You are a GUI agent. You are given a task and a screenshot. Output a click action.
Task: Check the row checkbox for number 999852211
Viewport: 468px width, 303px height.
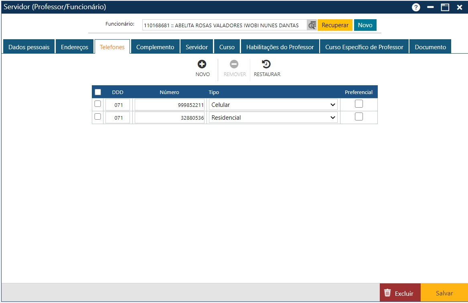coord(97,104)
